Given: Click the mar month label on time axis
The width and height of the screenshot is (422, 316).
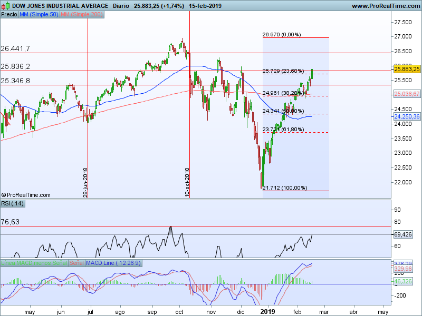Looking at the screenshot, I should click(x=324, y=312).
